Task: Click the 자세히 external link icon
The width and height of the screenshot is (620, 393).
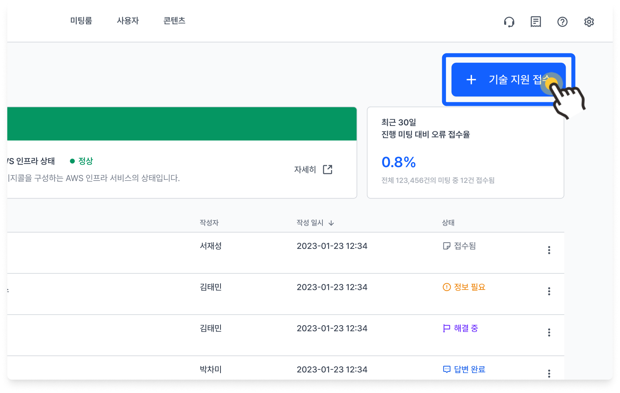Action: (328, 169)
